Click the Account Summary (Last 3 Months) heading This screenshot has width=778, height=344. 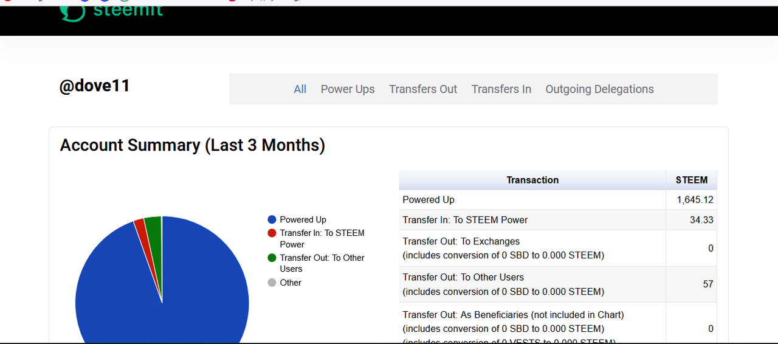pos(193,145)
